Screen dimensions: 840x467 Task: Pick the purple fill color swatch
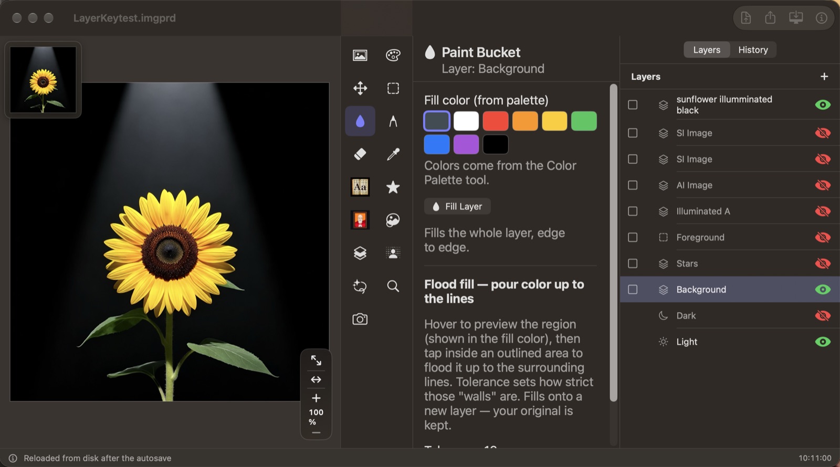click(x=466, y=144)
